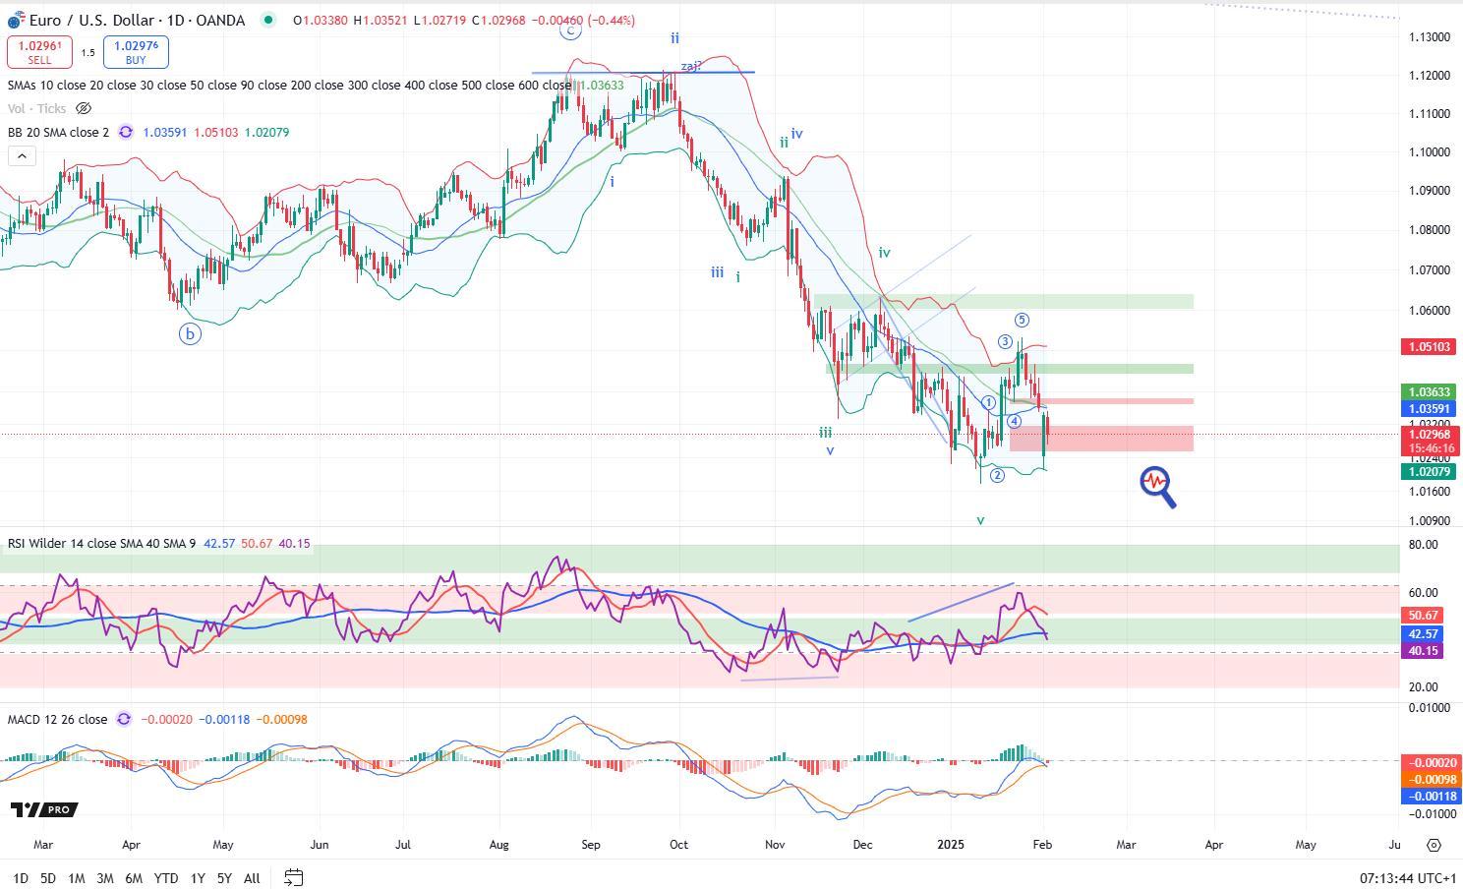Collapse the indicator legend with chevron
Screen dimensions: 1463x890
pos(22,155)
